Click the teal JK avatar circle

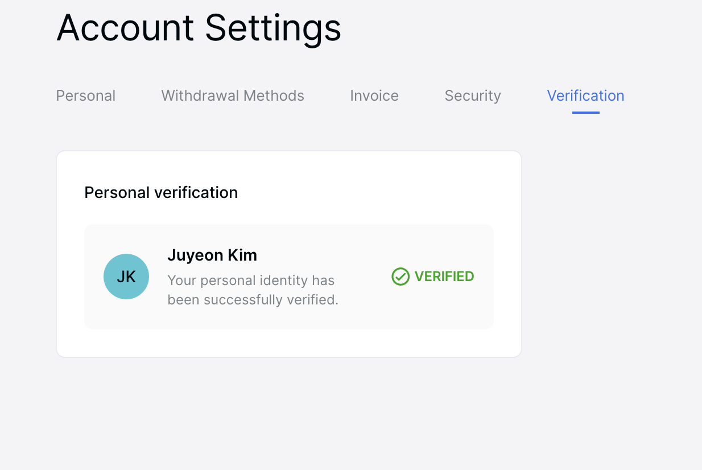point(126,277)
